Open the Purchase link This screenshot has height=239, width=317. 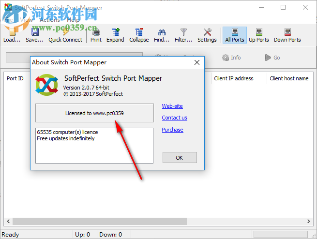172,130
